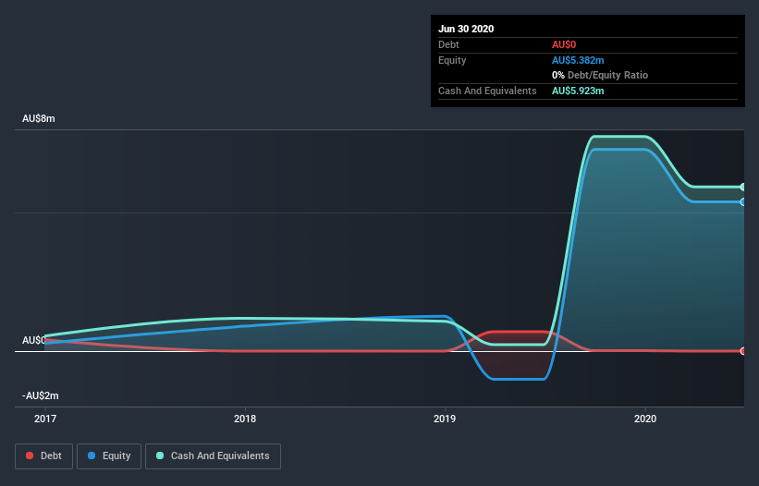Click the AU$5.382m equity value
This screenshot has width=759, height=486.
coord(578,60)
